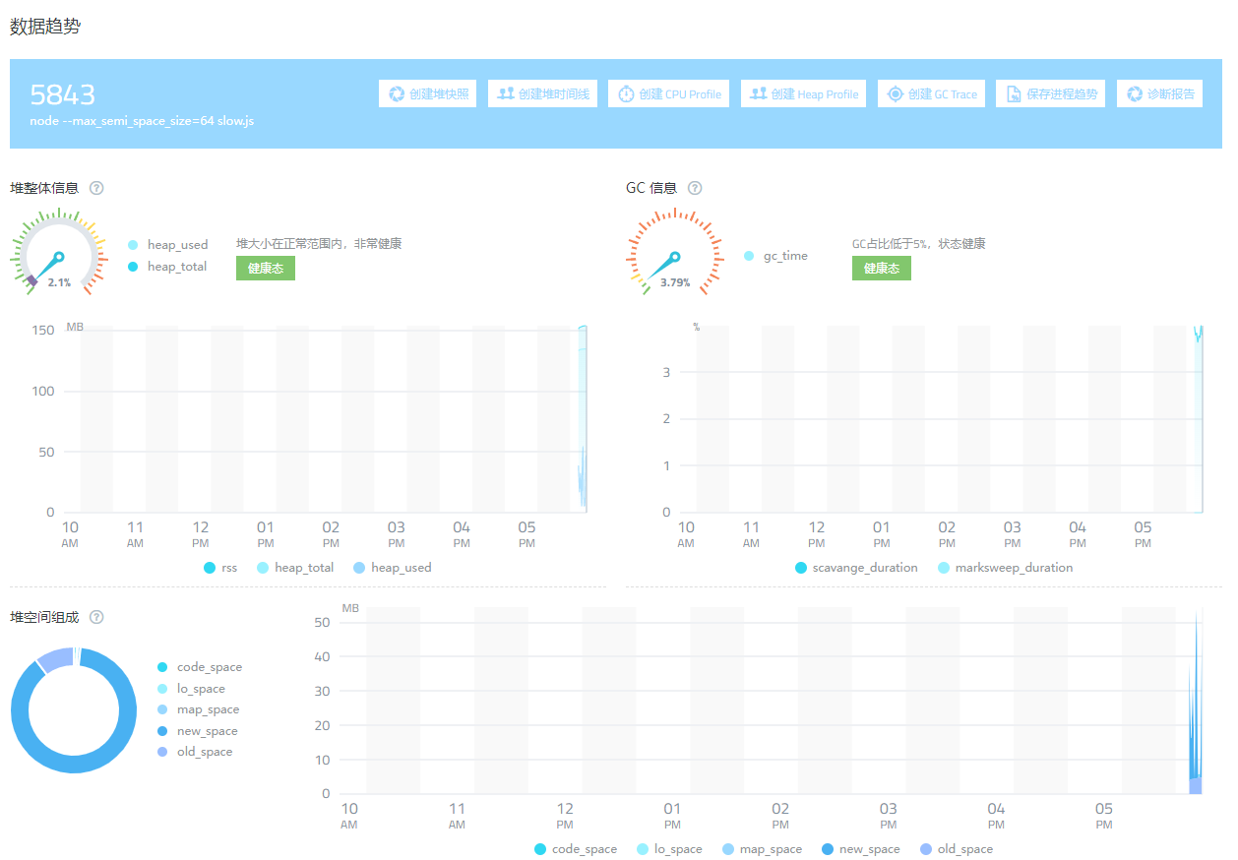
Task: Save process trend with 保存进程趋势
Action: pos(1050,94)
